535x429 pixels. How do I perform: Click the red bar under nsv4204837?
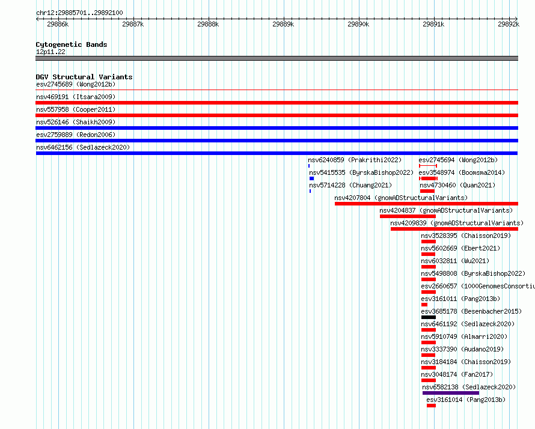pos(408,216)
